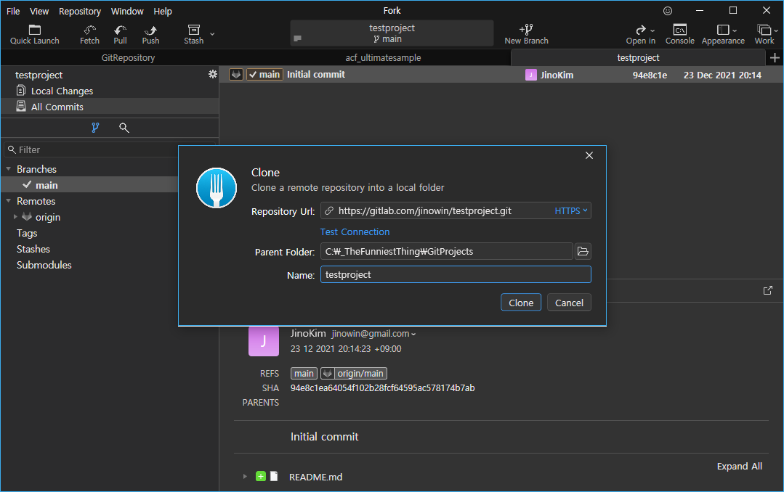Open the File menu

coord(13,11)
